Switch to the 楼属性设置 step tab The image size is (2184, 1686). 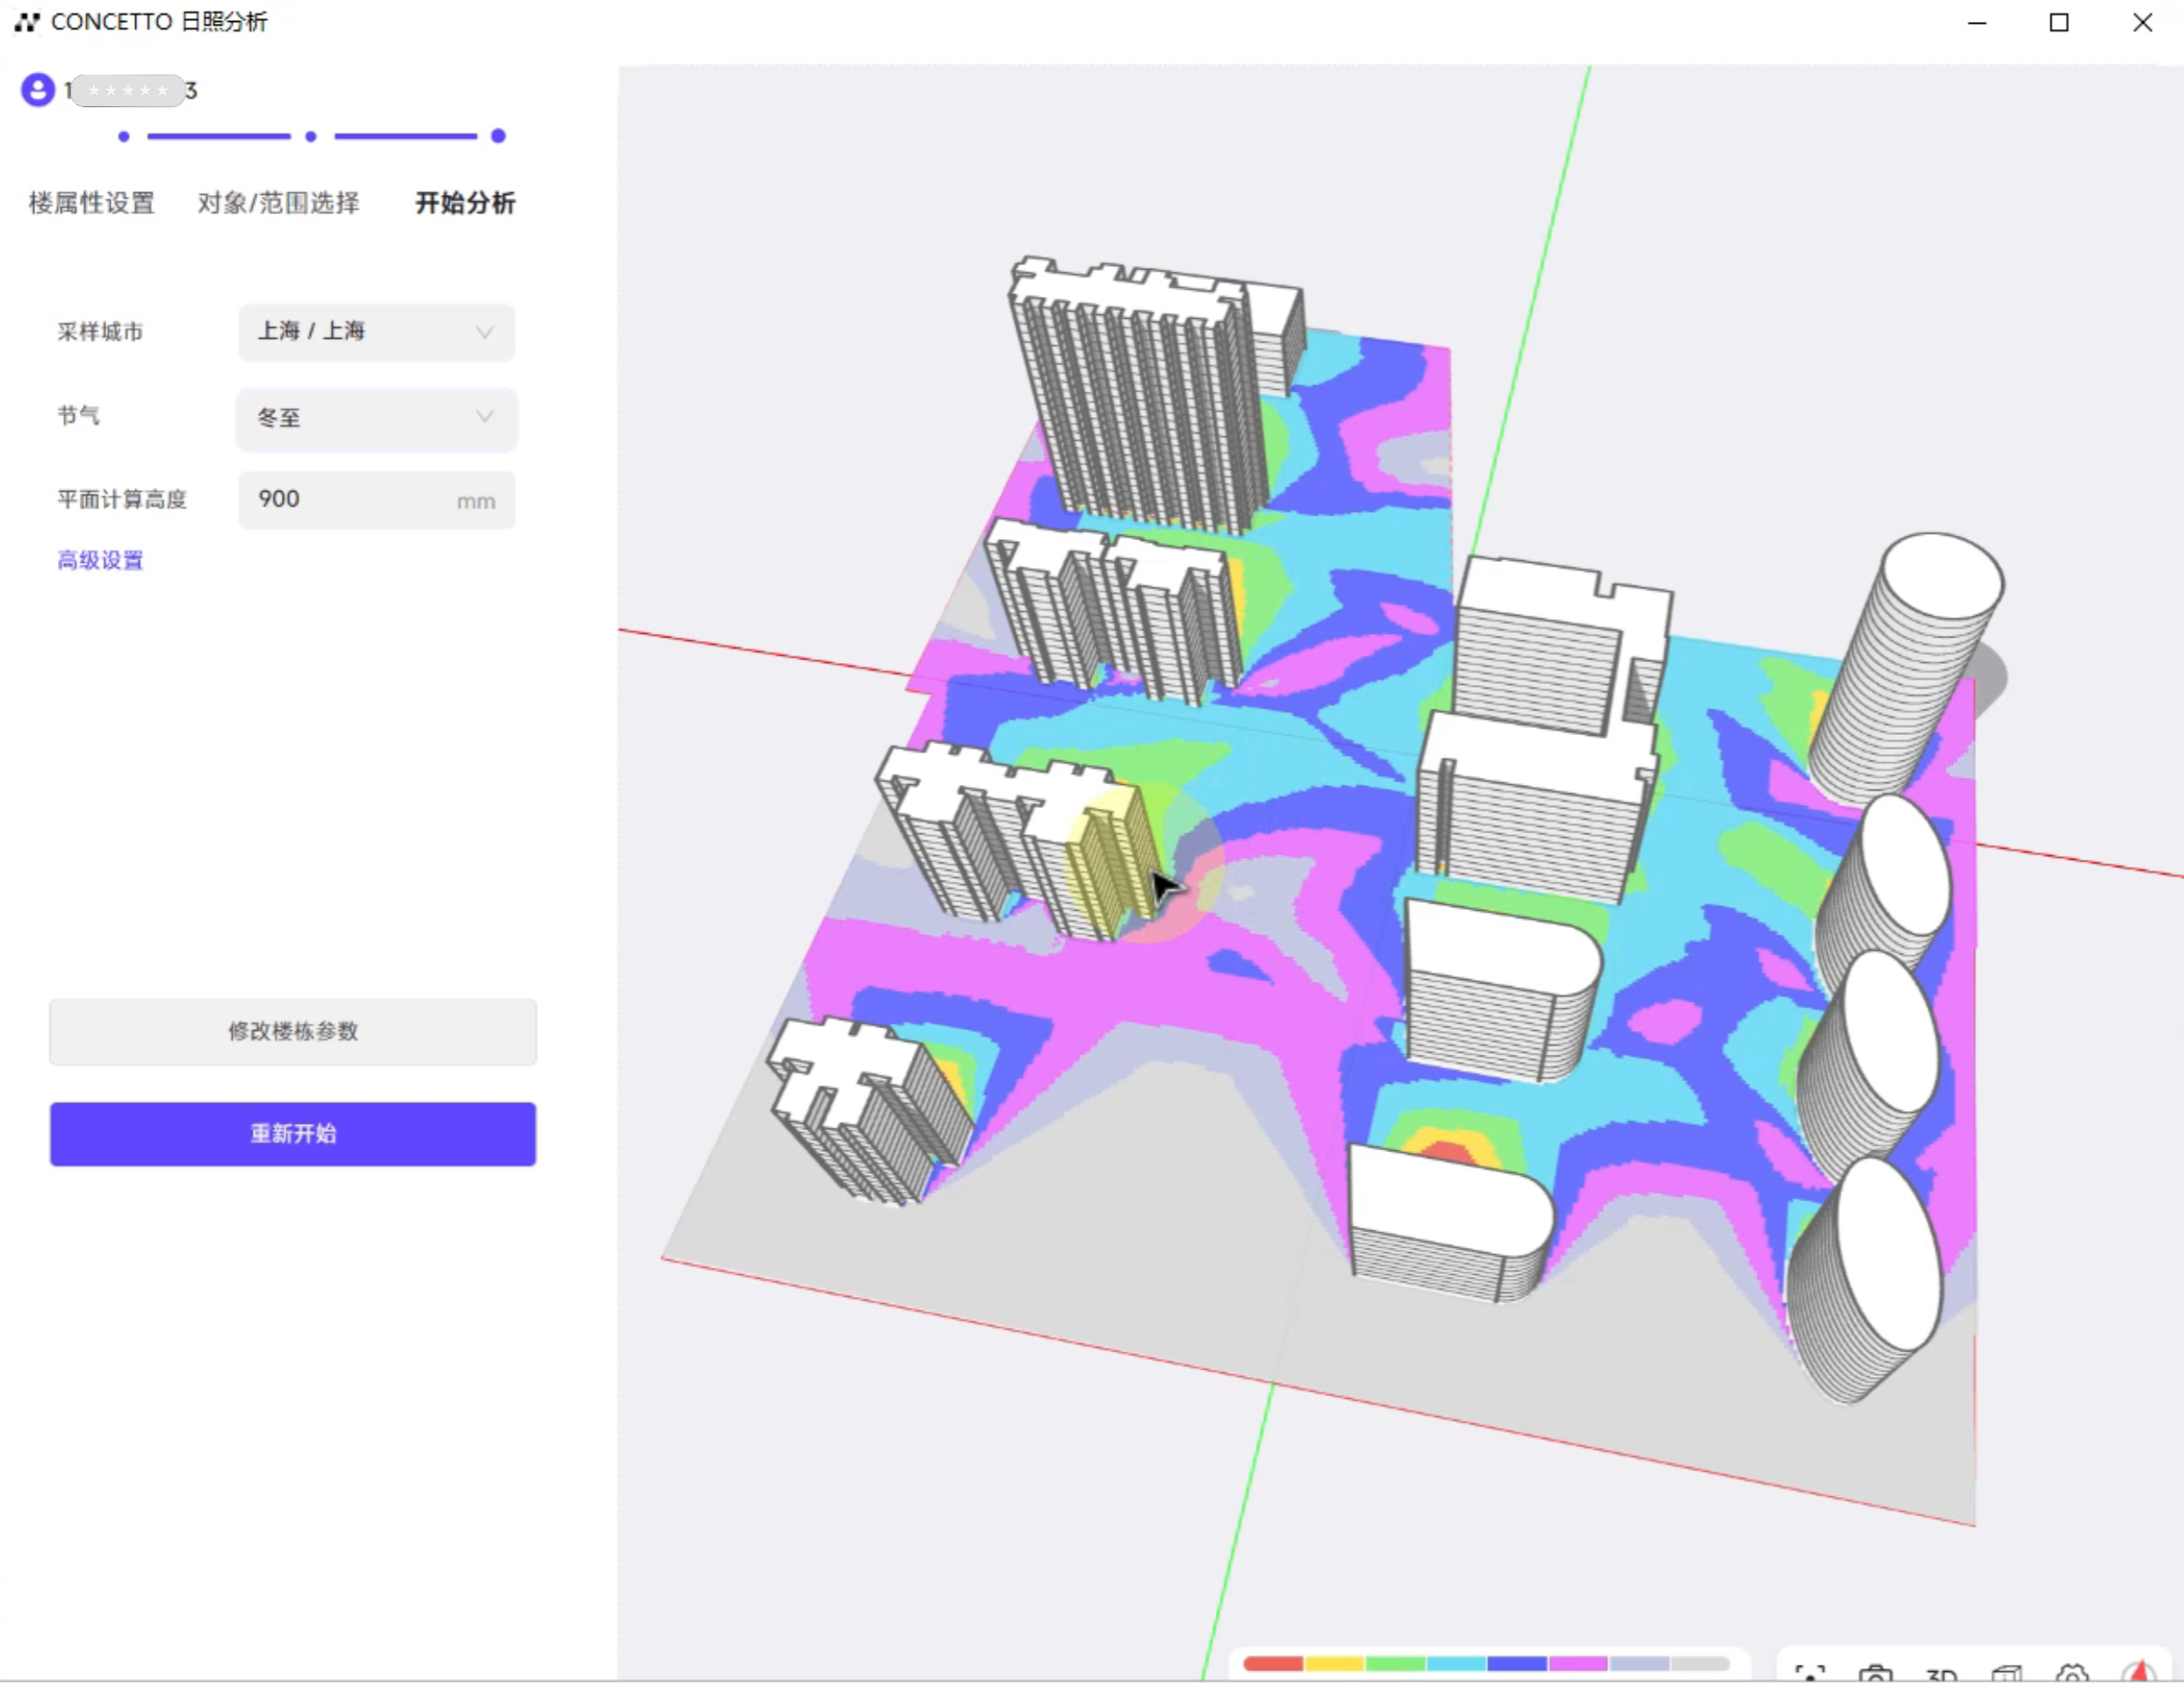coord(92,203)
